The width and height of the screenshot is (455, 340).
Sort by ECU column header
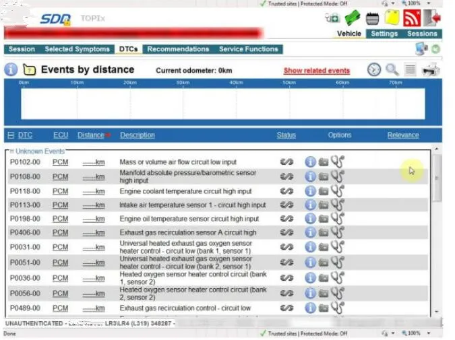[x=61, y=135]
